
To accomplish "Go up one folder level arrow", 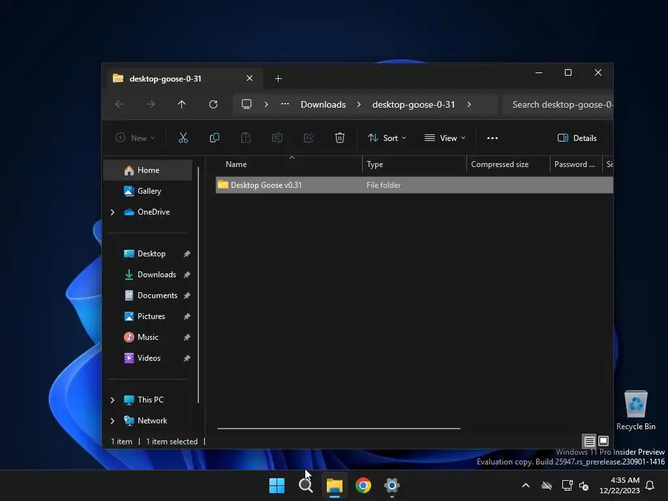I will 182,104.
